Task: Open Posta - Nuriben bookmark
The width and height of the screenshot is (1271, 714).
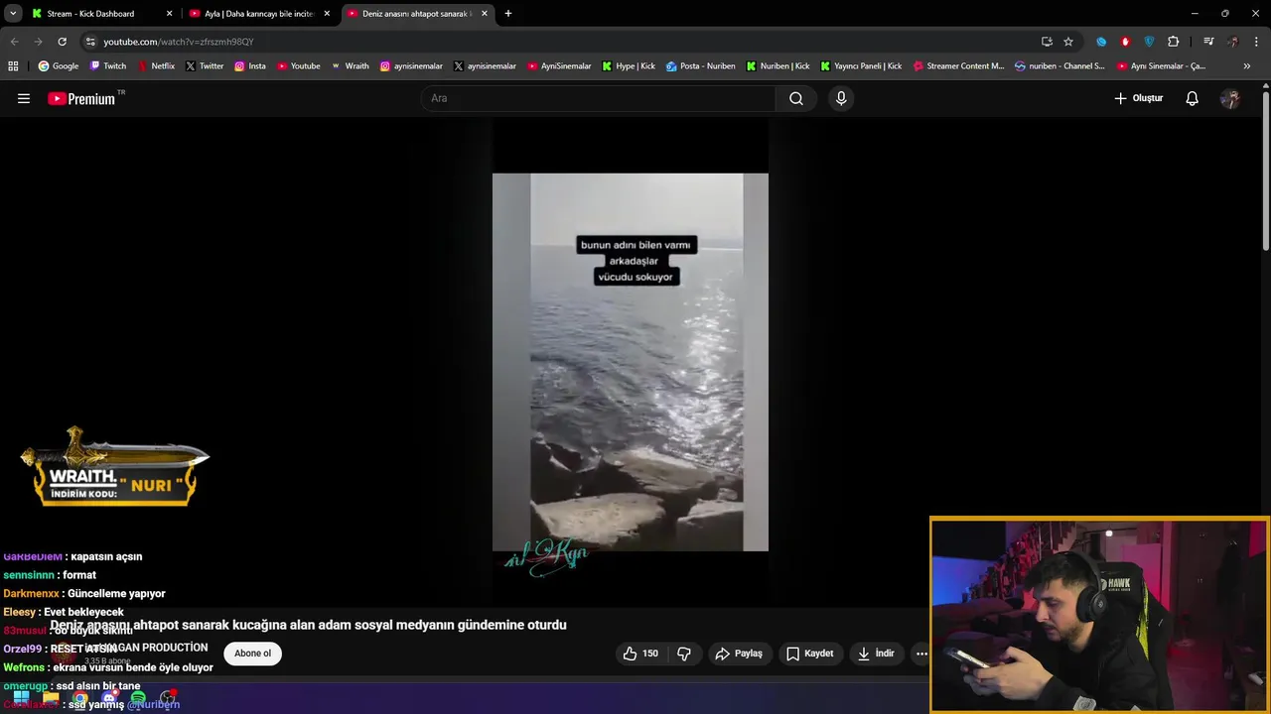Action: coord(701,66)
